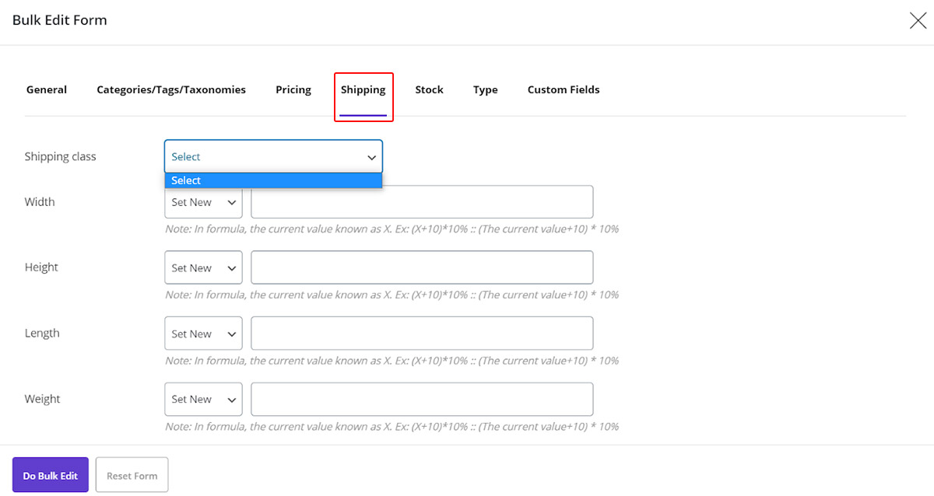Close the Bulk Edit Form dialog
The height and width of the screenshot is (496, 934).
pyautogui.click(x=918, y=21)
